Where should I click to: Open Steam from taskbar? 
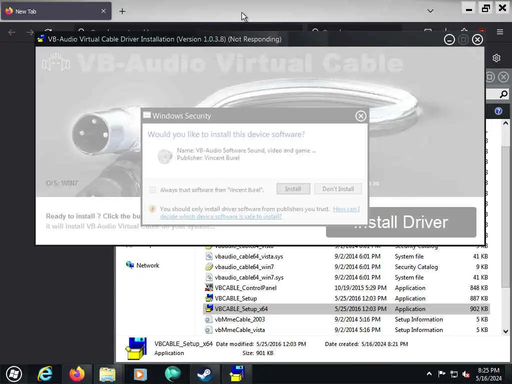pyautogui.click(x=204, y=374)
